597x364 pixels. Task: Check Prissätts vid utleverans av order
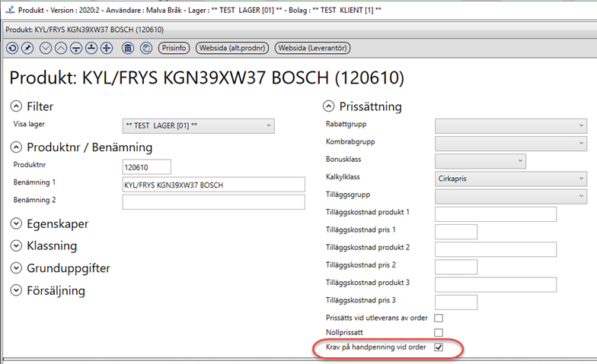click(439, 318)
